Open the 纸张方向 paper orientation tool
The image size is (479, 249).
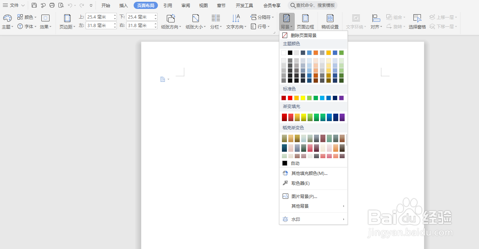[x=171, y=21]
